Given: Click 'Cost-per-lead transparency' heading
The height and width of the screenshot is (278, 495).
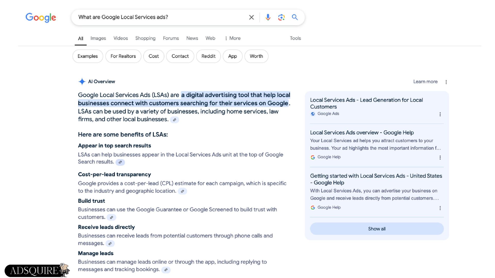Looking at the screenshot, I should [114, 175].
